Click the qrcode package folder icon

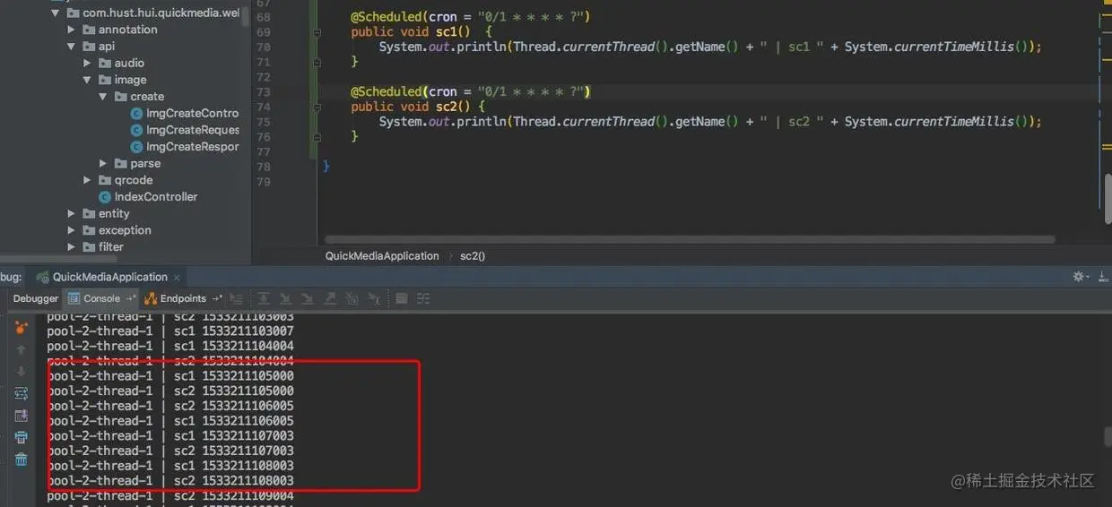pos(105,180)
